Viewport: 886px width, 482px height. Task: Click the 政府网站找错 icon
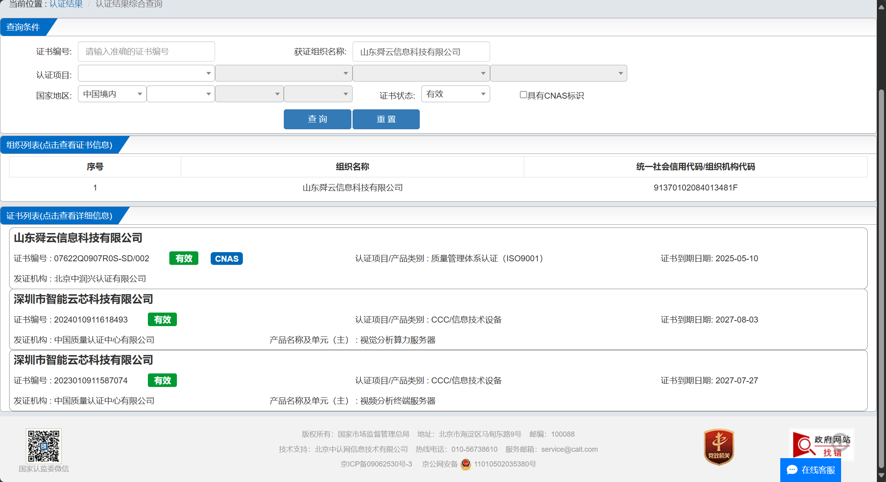(821, 445)
